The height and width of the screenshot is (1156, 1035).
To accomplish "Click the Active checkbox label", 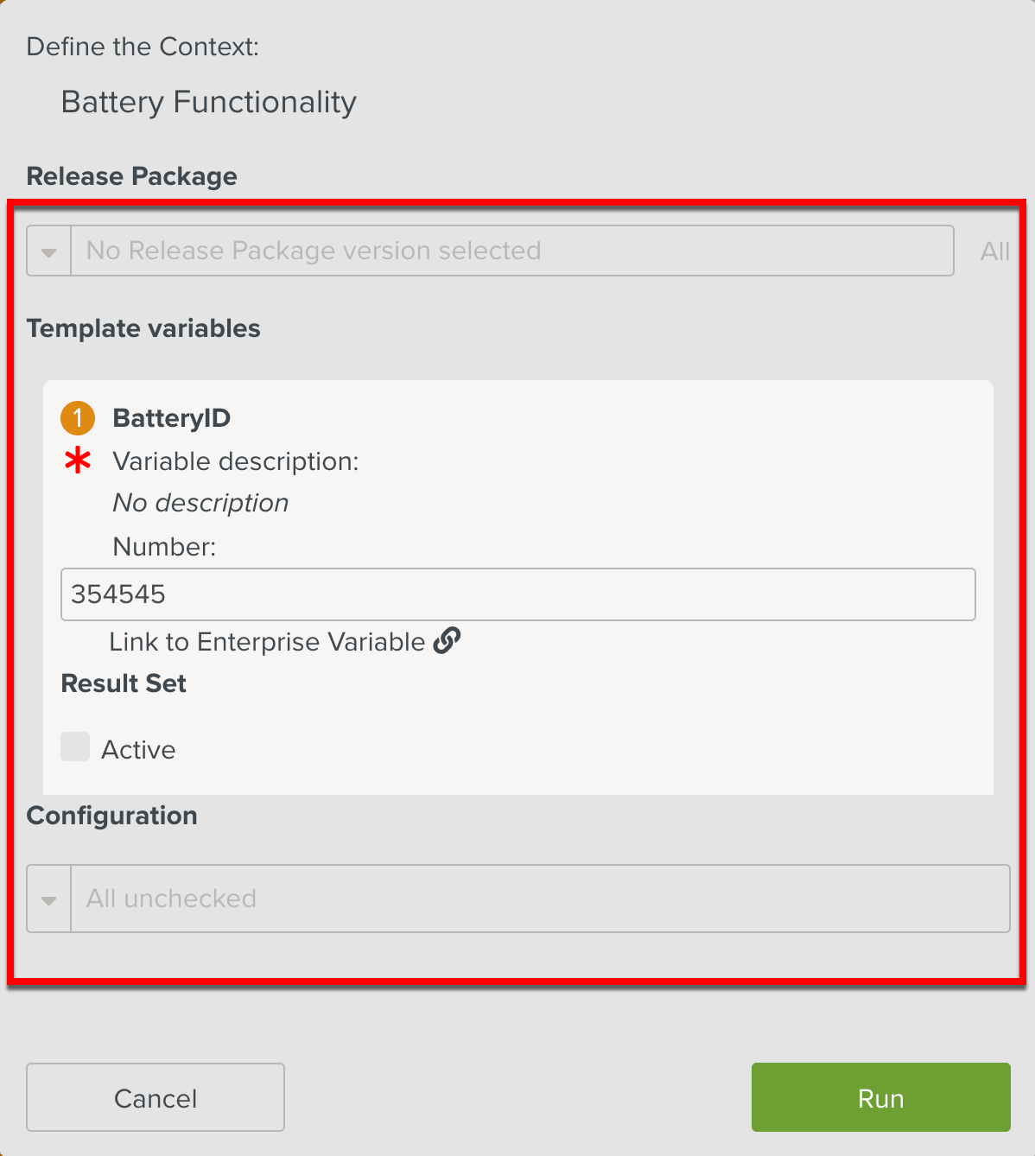I will [x=138, y=750].
